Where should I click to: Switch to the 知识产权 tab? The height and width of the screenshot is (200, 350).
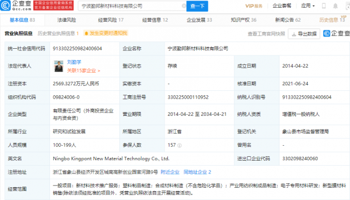[x=243, y=20]
